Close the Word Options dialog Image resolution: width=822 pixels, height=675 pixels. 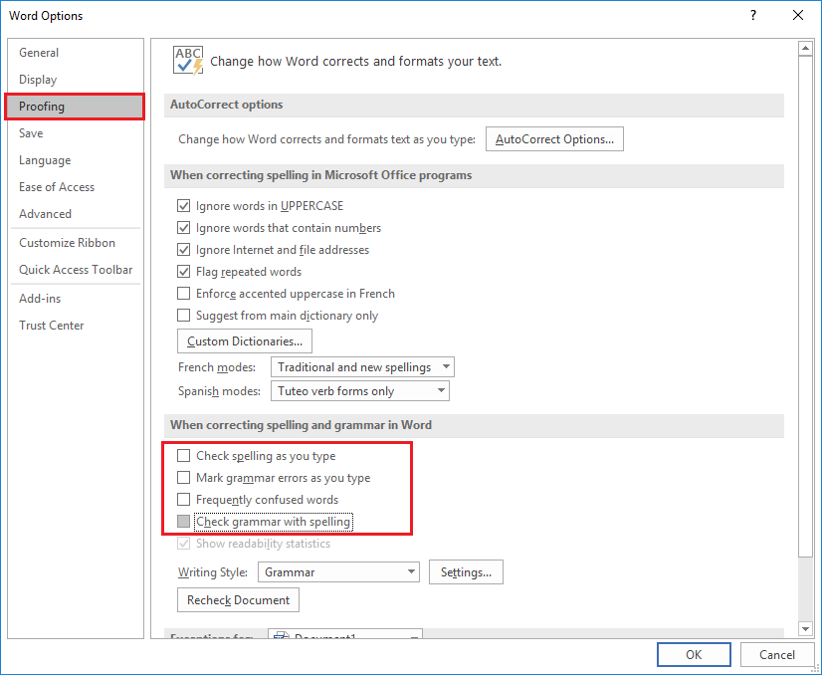coord(797,15)
